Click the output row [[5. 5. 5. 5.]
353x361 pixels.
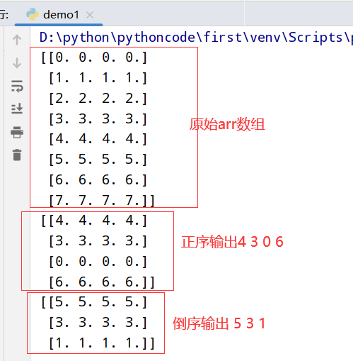click(94, 302)
